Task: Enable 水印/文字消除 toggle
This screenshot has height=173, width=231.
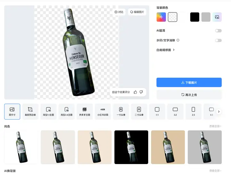Action: 218,40
